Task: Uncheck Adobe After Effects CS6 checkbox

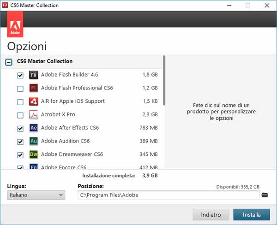Action: click(20, 129)
